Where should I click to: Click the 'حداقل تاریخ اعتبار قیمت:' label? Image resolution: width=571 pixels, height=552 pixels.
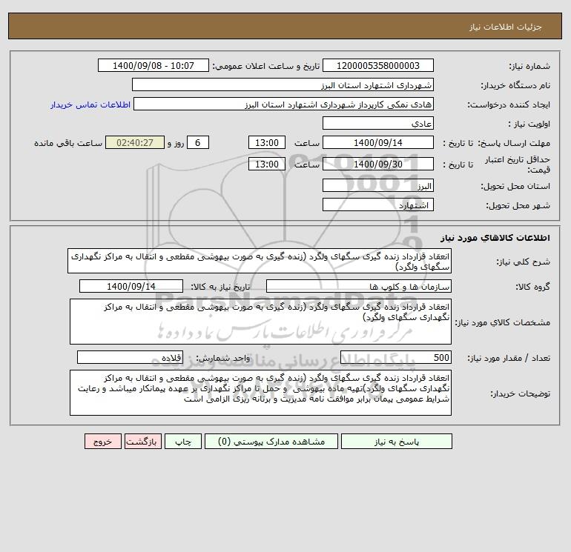tap(518, 164)
